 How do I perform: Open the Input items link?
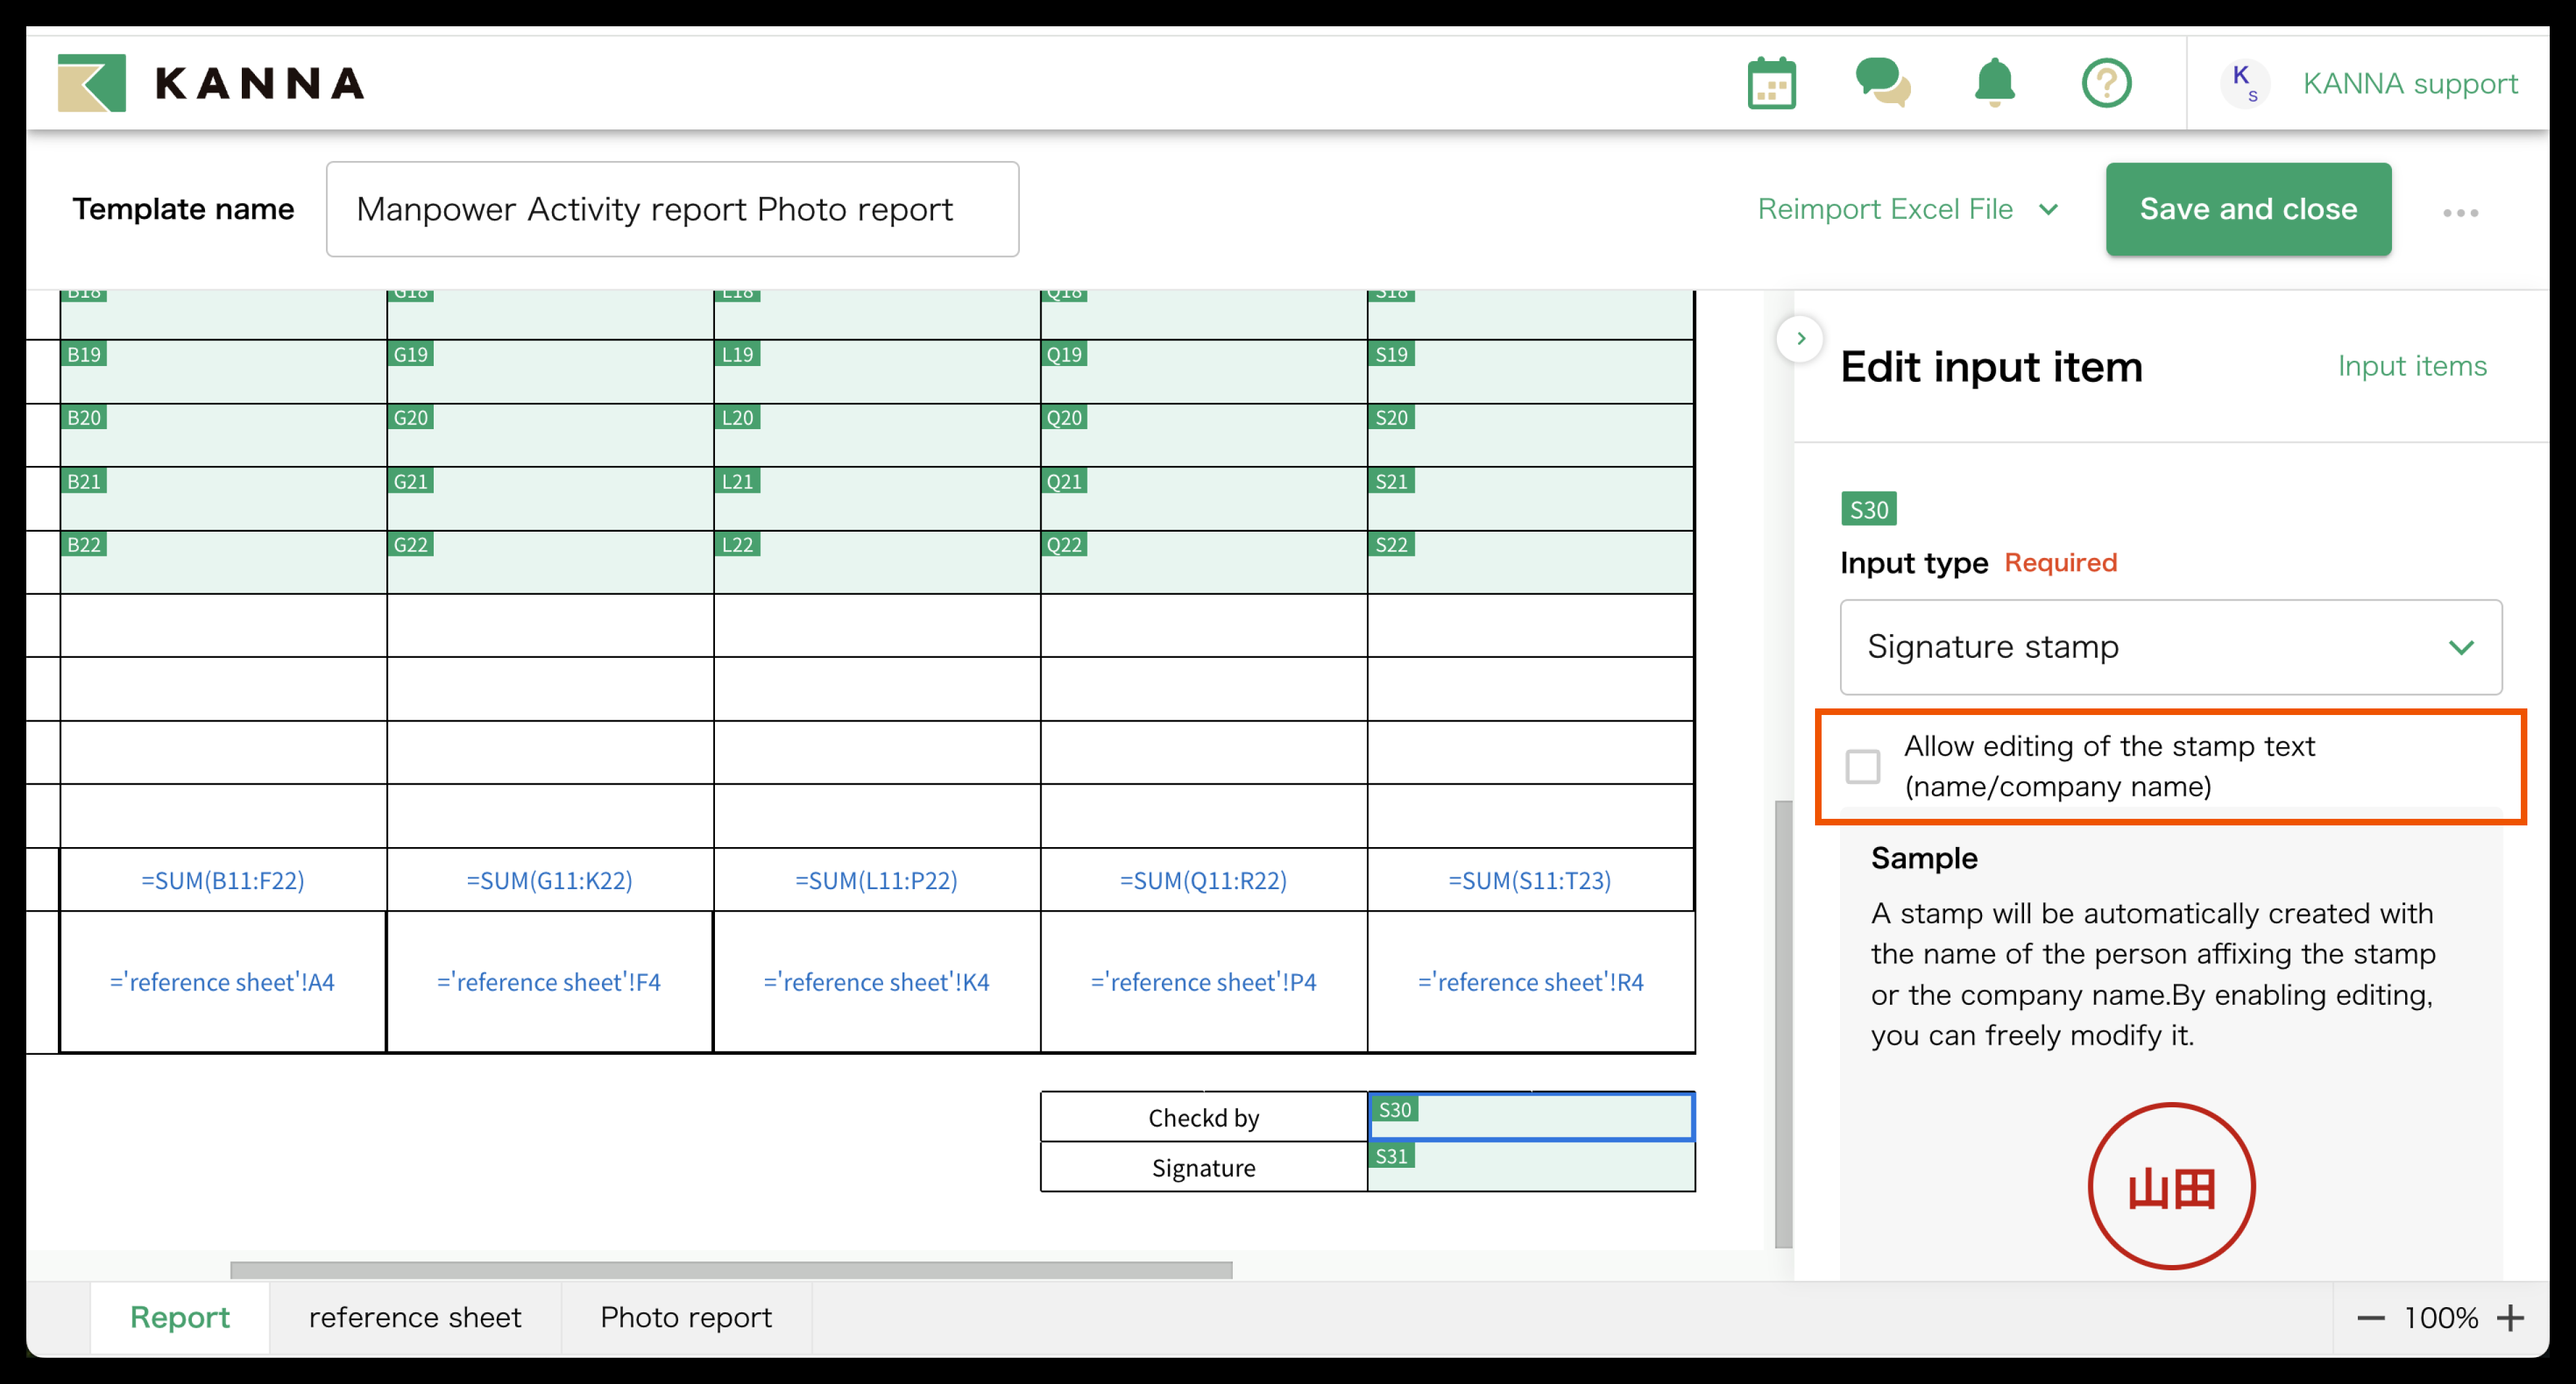(2412, 366)
